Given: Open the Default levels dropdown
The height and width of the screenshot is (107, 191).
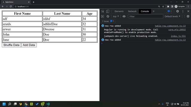Looking at the screenshot, I should 172,16.
